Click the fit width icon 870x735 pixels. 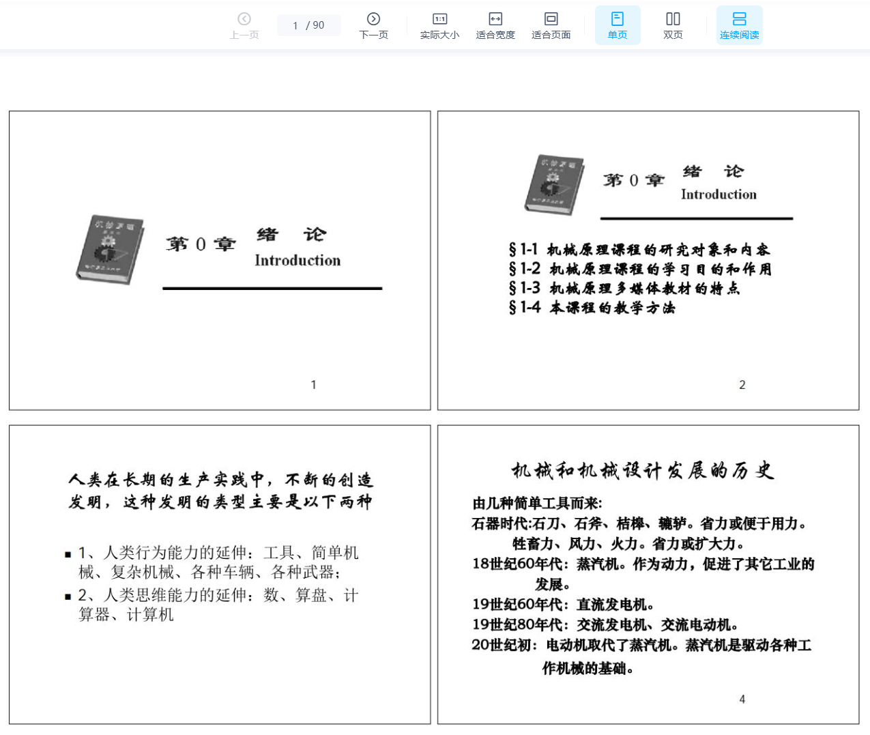pos(495,19)
